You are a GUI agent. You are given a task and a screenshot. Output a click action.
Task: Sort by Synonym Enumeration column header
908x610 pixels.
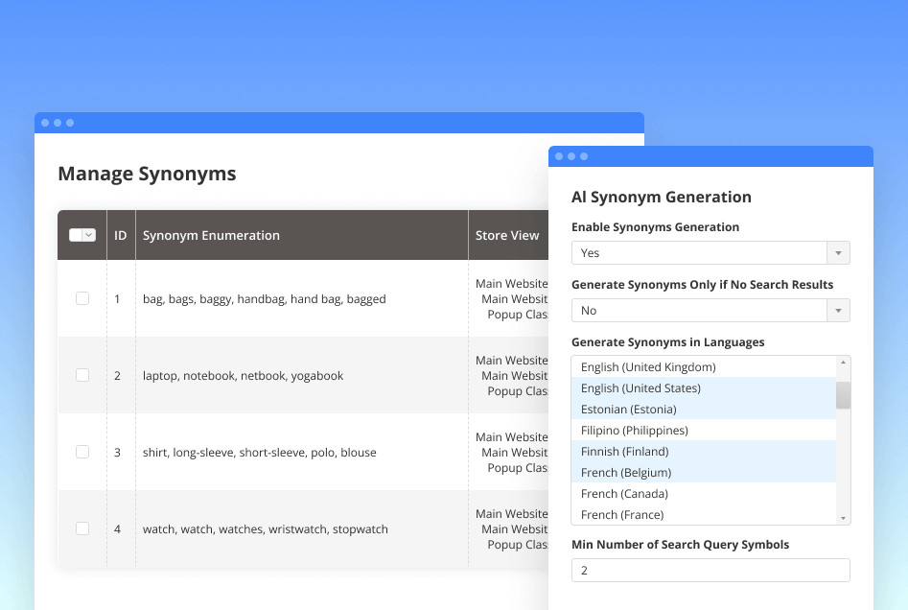point(211,235)
